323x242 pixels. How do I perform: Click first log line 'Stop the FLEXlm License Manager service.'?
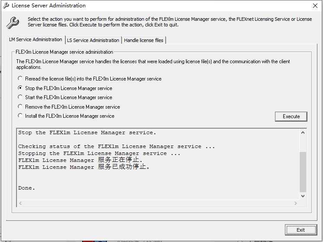[87, 132]
